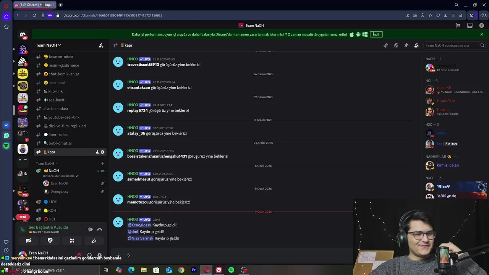Edit kapı channel settings gear
Screen dimensions: 489x275
(103, 152)
